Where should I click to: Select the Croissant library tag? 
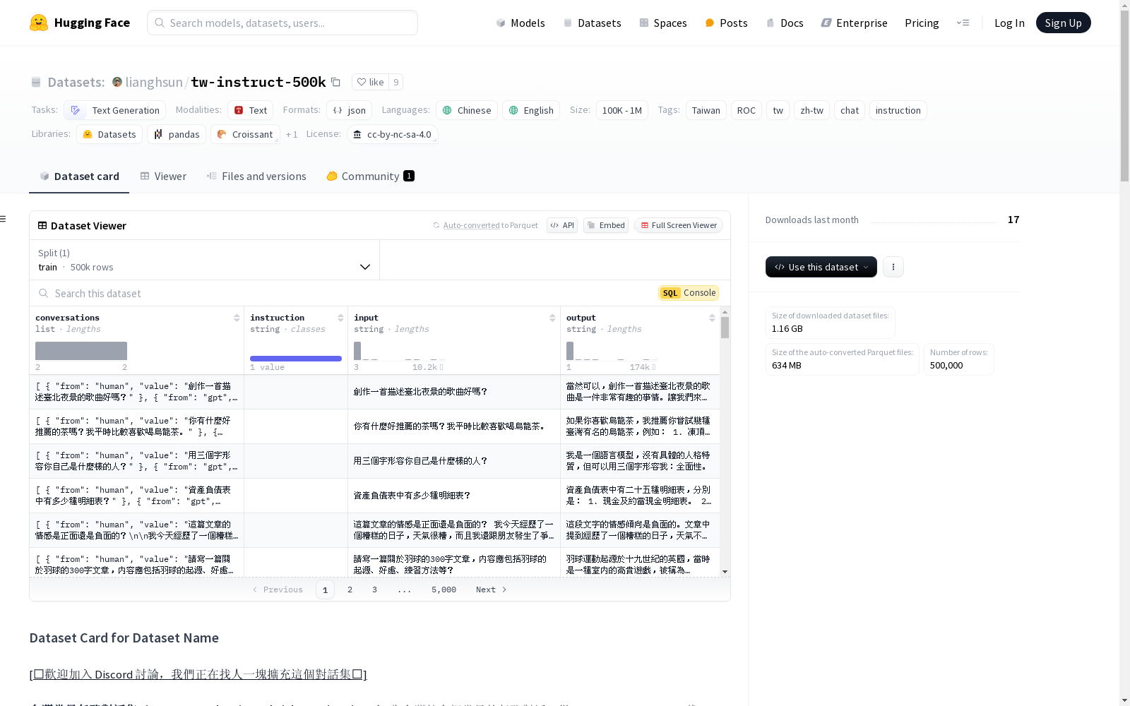[245, 134]
